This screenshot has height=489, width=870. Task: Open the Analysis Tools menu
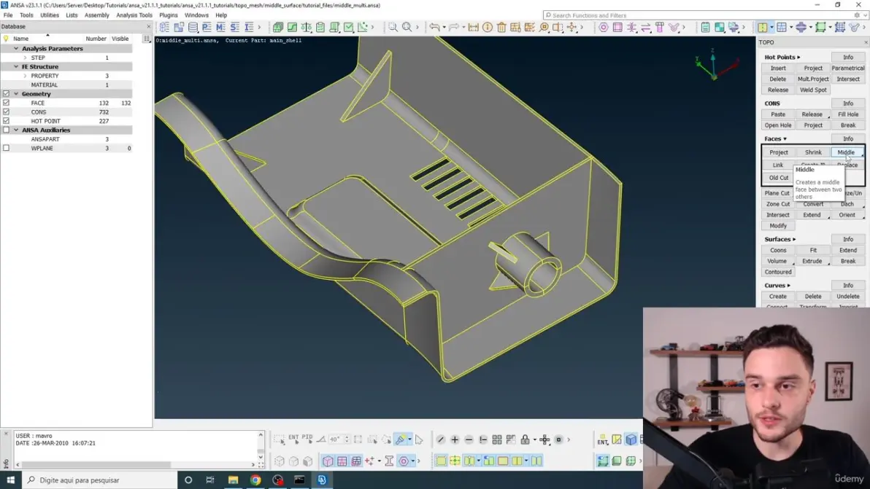[134, 15]
